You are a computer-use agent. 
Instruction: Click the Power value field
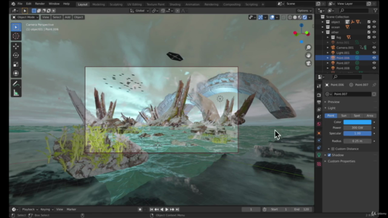coord(357,128)
